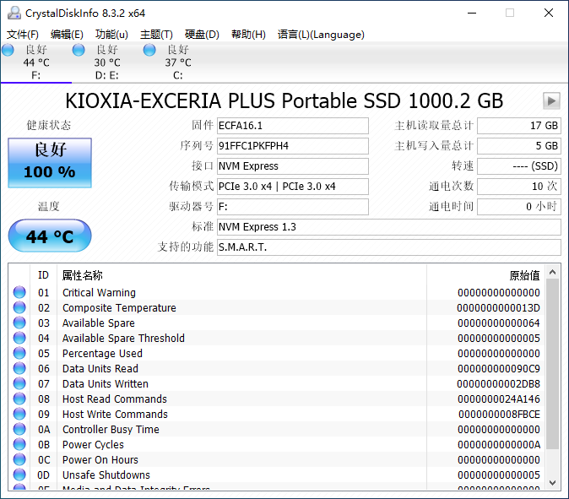Open the 编辑(E) menu
569x499 pixels.
(x=67, y=35)
